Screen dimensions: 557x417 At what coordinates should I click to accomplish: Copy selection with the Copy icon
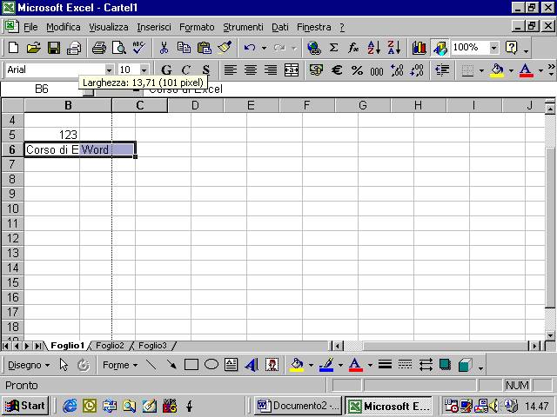[184, 48]
